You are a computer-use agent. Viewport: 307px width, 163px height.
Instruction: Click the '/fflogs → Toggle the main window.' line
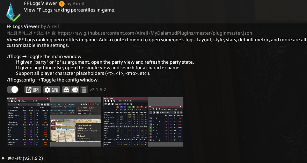click(x=45, y=57)
